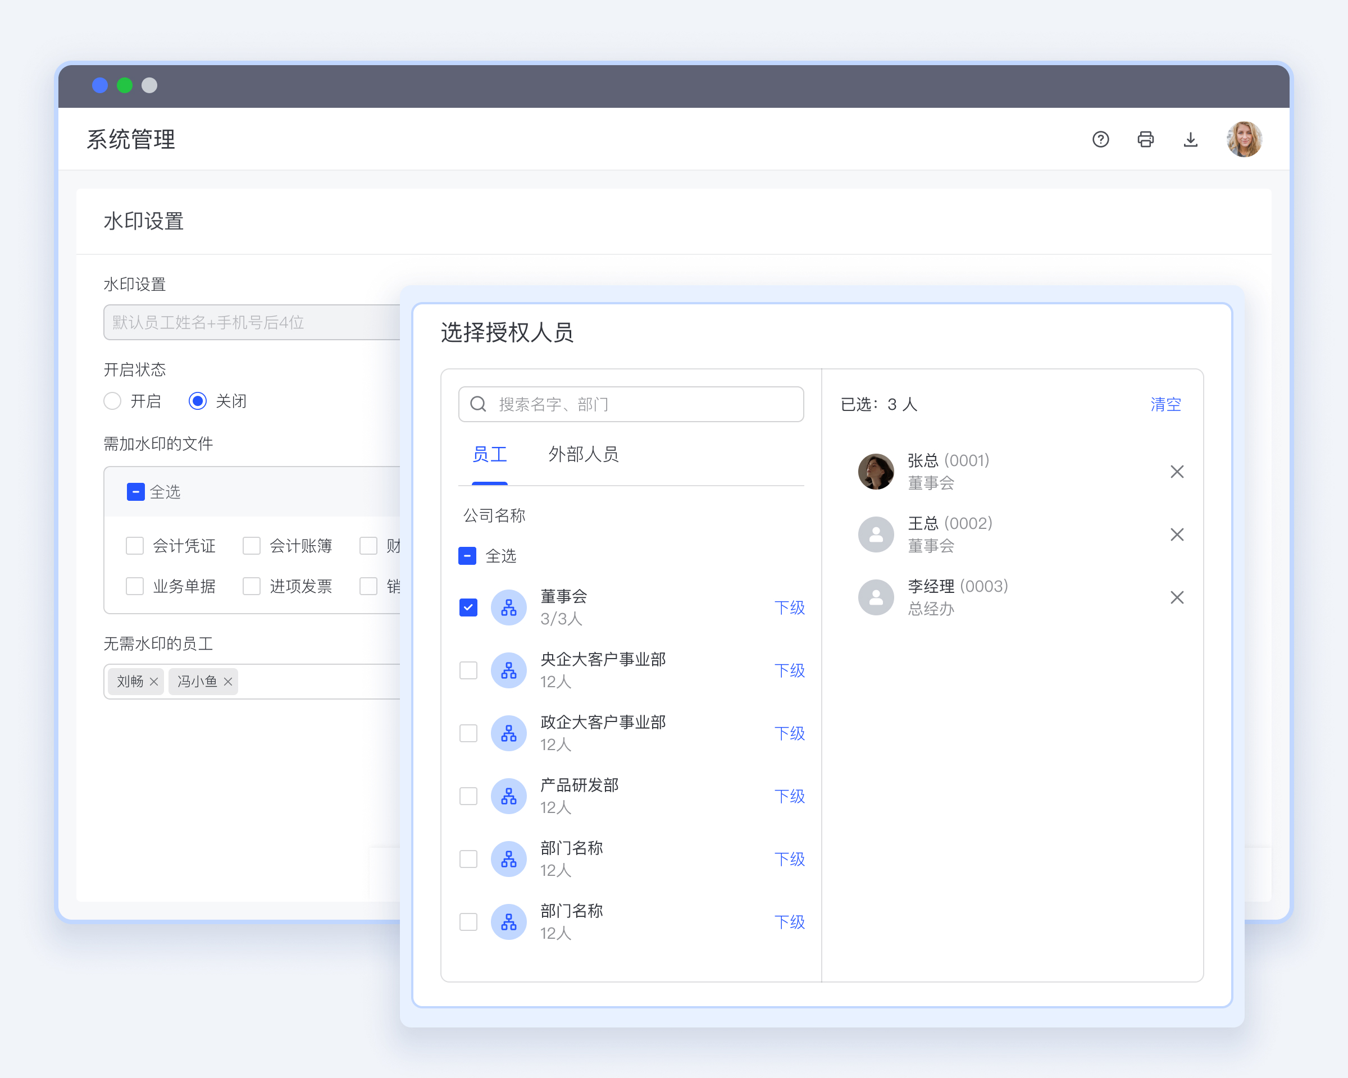Click the help question mark icon
The width and height of the screenshot is (1348, 1078).
coord(1100,139)
